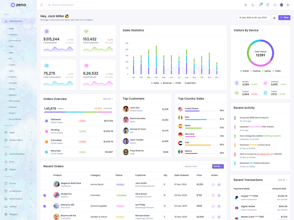Click View All in Orders Overview
294x220 pixels.
[108, 99]
